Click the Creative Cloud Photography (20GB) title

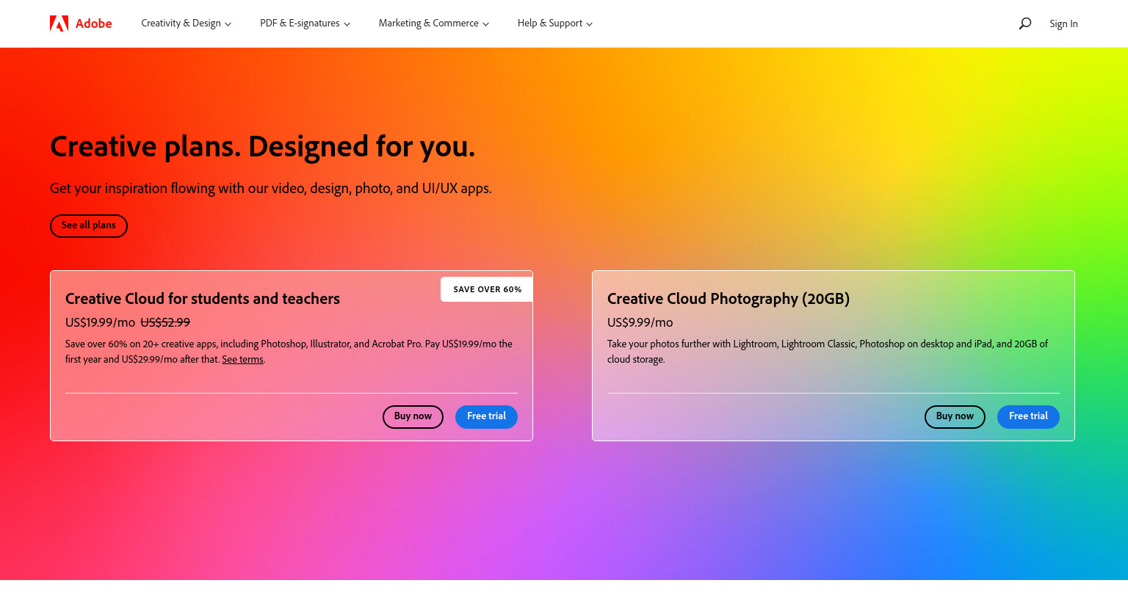click(728, 299)
